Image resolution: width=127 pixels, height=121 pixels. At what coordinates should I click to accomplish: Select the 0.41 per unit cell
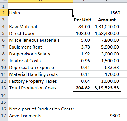(x=82, y=67)
